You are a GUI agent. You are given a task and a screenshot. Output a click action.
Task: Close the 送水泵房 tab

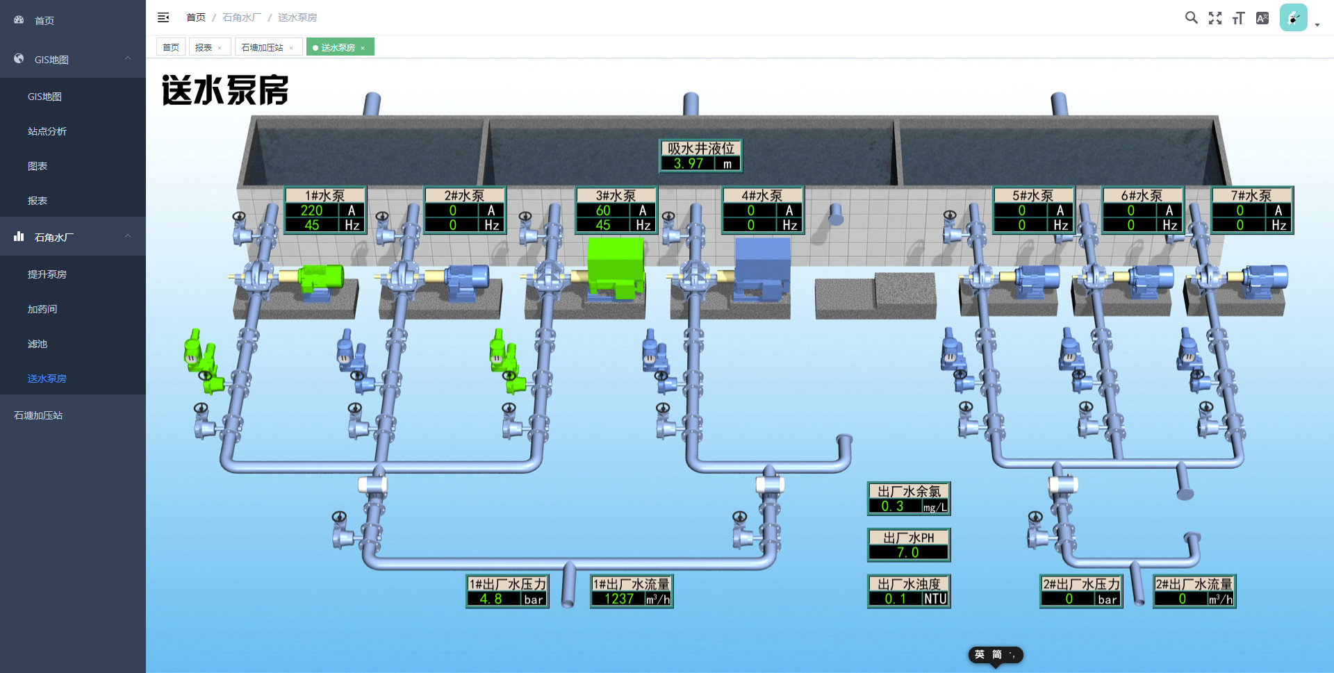point(363,48)
